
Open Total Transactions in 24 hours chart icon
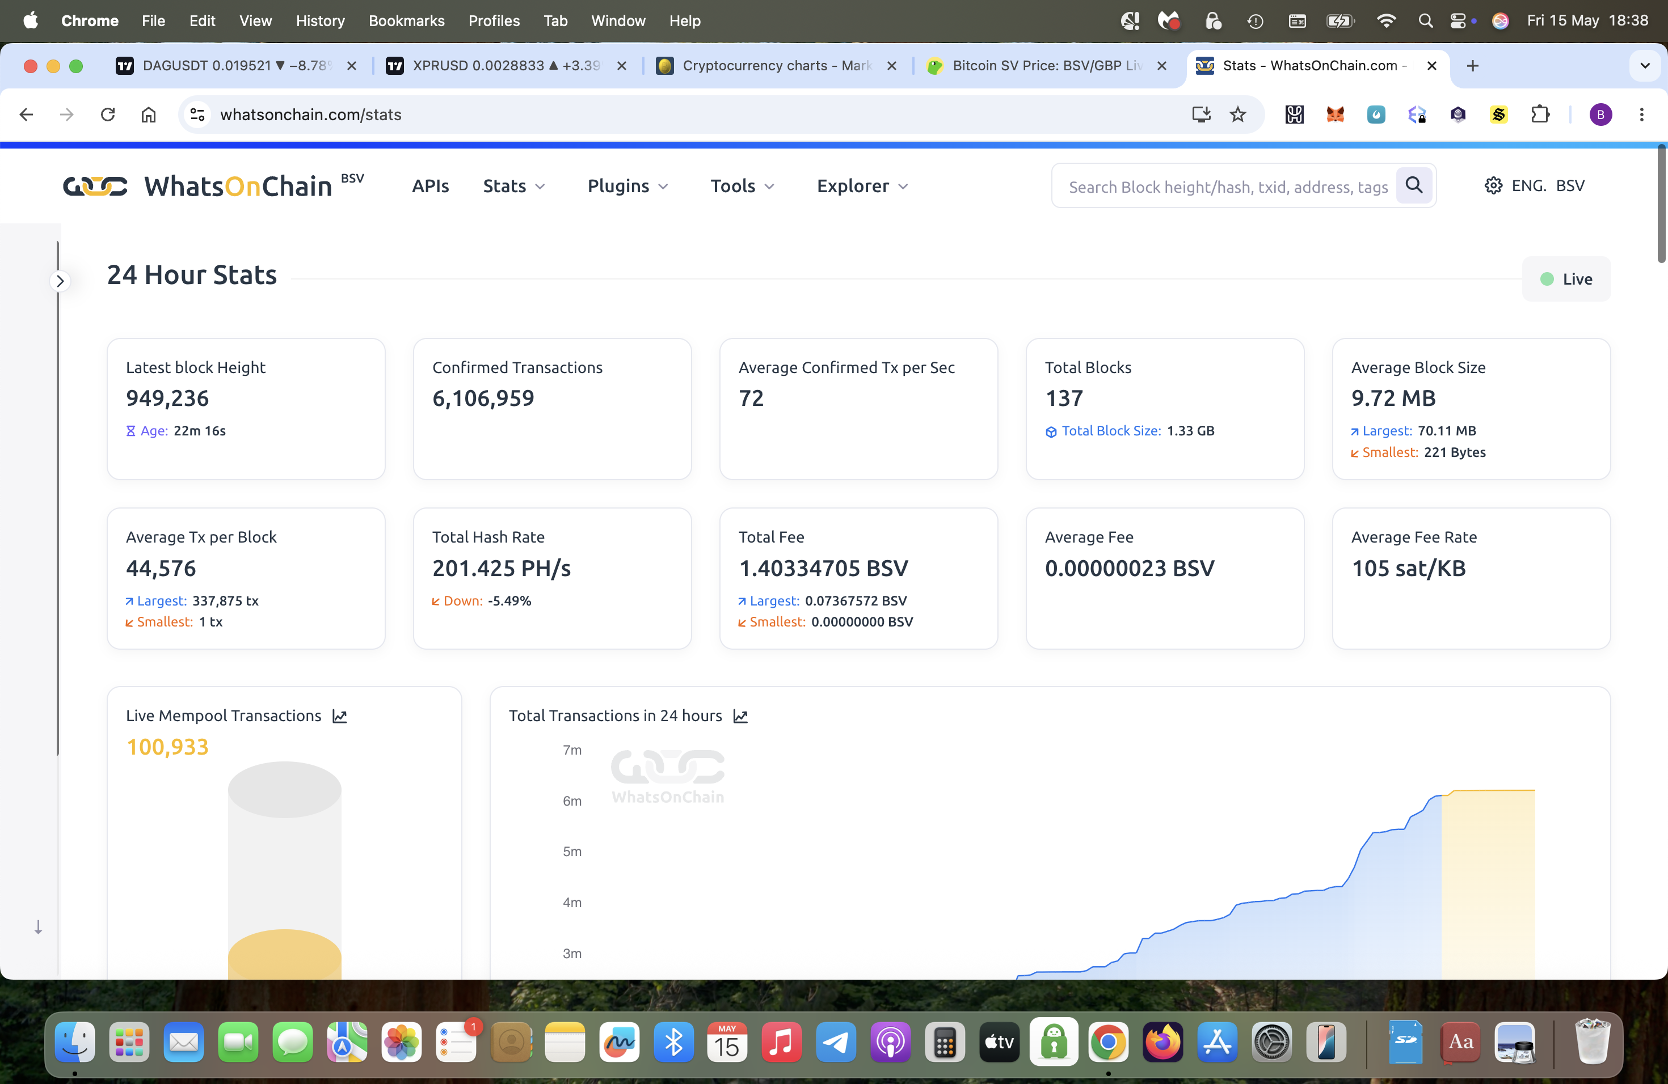(740, 715)
